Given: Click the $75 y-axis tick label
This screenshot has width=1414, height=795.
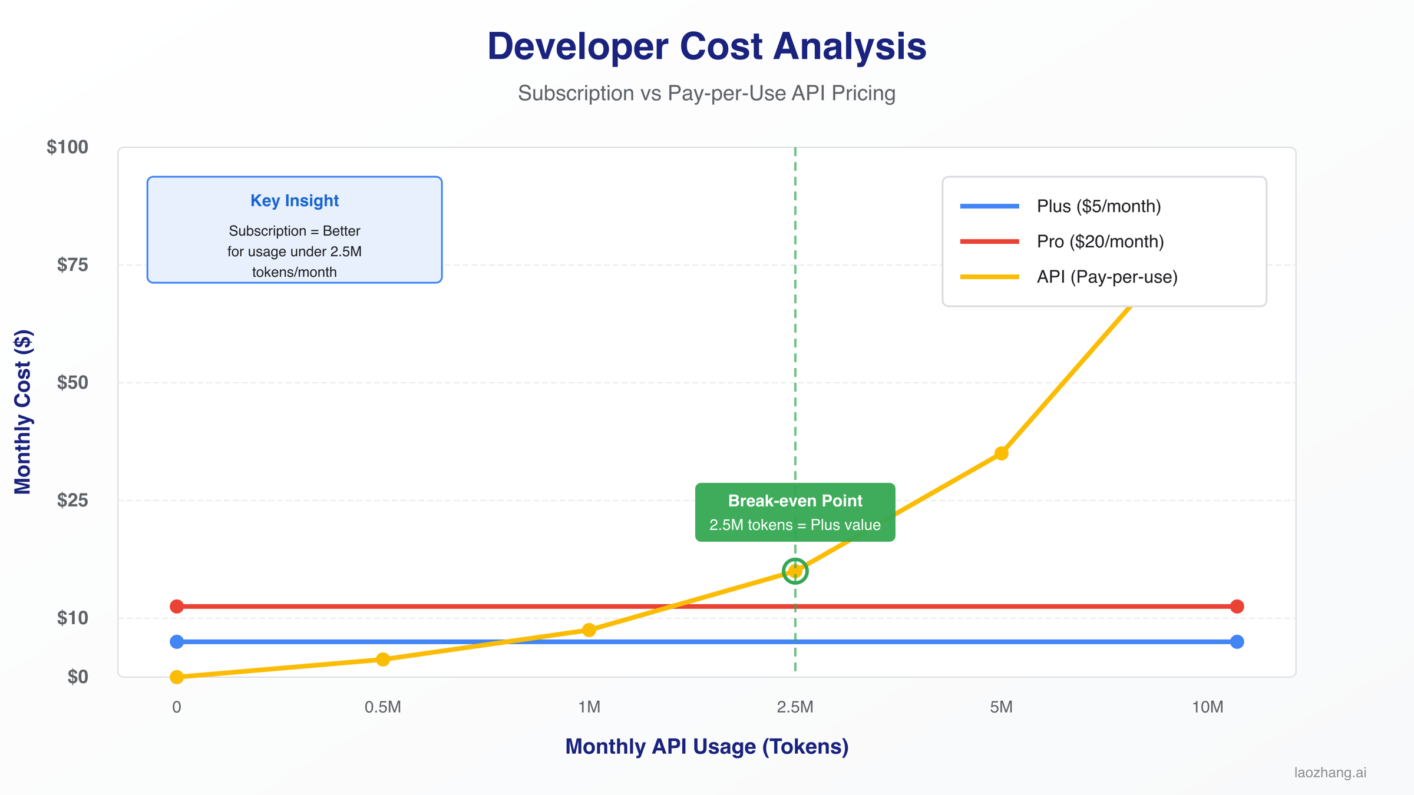Looking at the screenshot, I should (x=72, y=265).
